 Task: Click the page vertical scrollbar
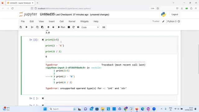point(198,59)
